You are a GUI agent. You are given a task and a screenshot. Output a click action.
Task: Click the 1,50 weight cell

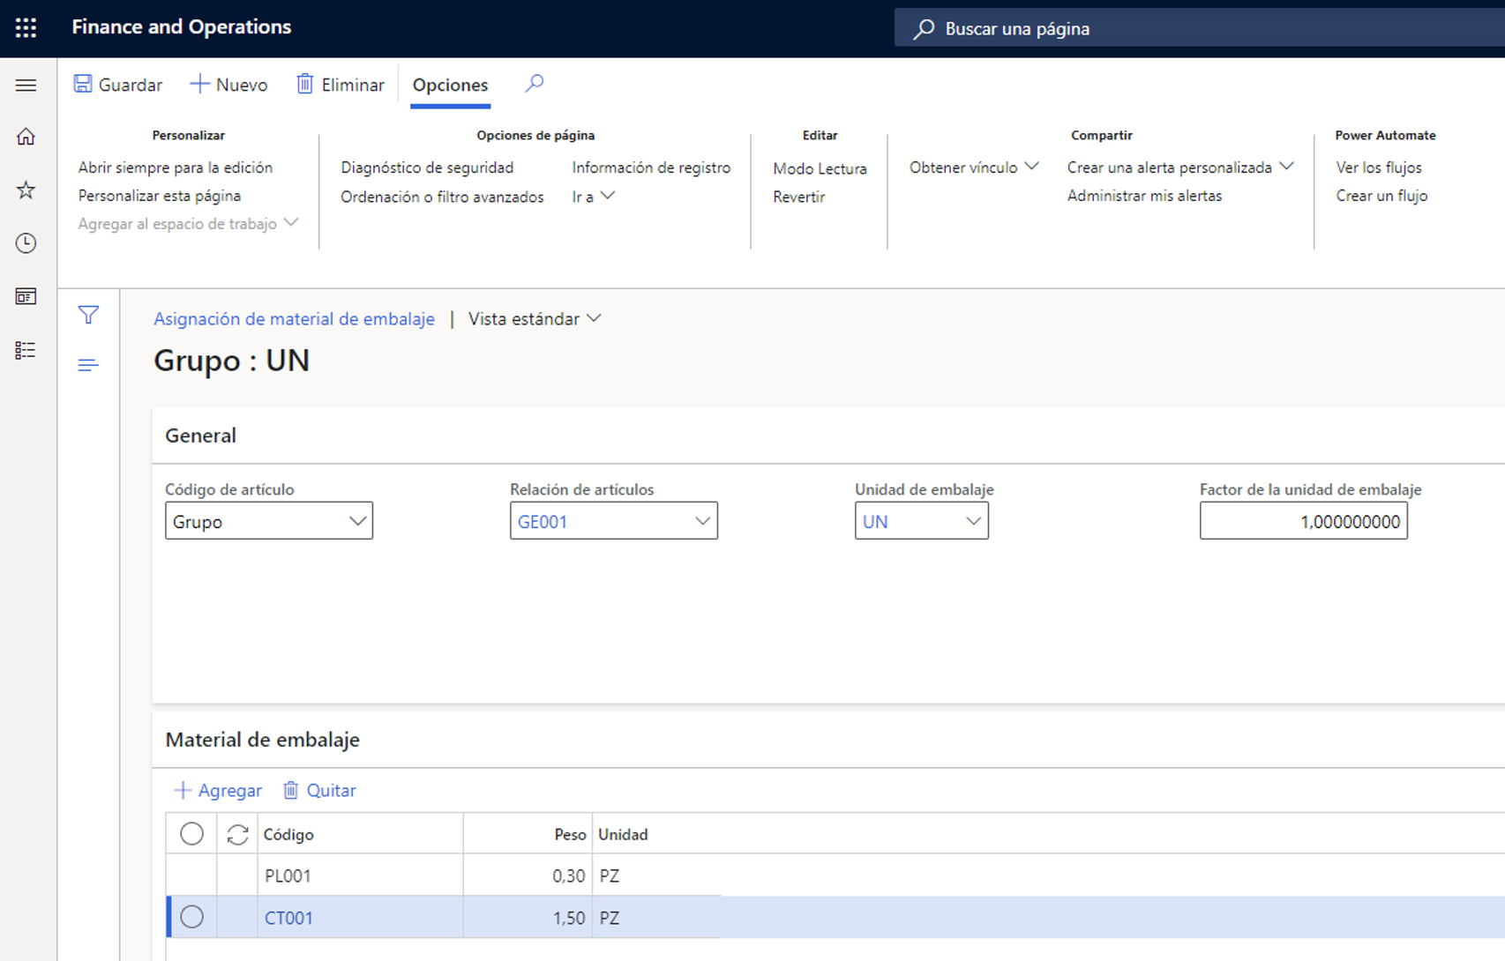point(528,917)
